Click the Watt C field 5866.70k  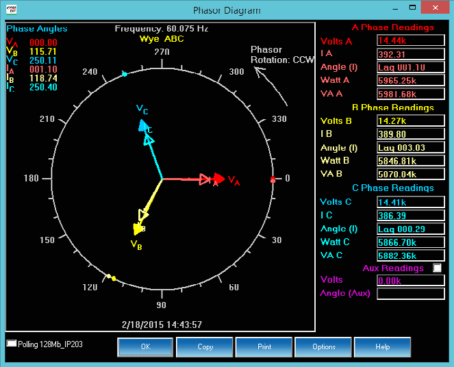click(411, 242)
